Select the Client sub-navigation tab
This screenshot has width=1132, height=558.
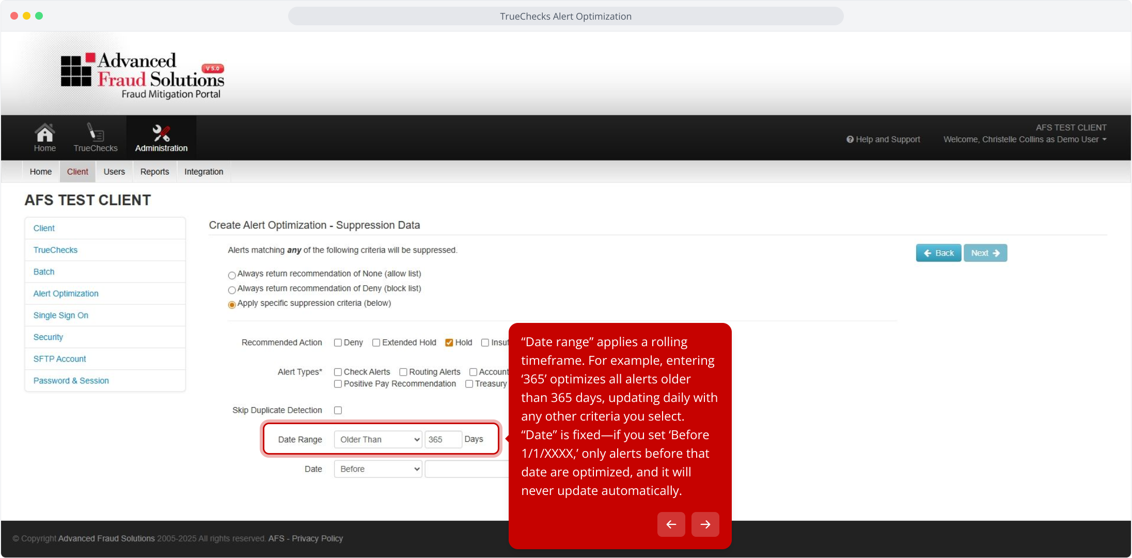point(77,172)
